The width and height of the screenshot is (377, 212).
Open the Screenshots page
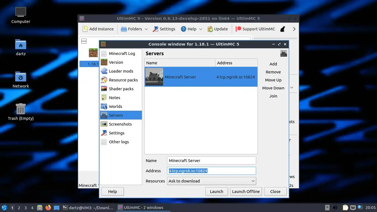point(121,124)
